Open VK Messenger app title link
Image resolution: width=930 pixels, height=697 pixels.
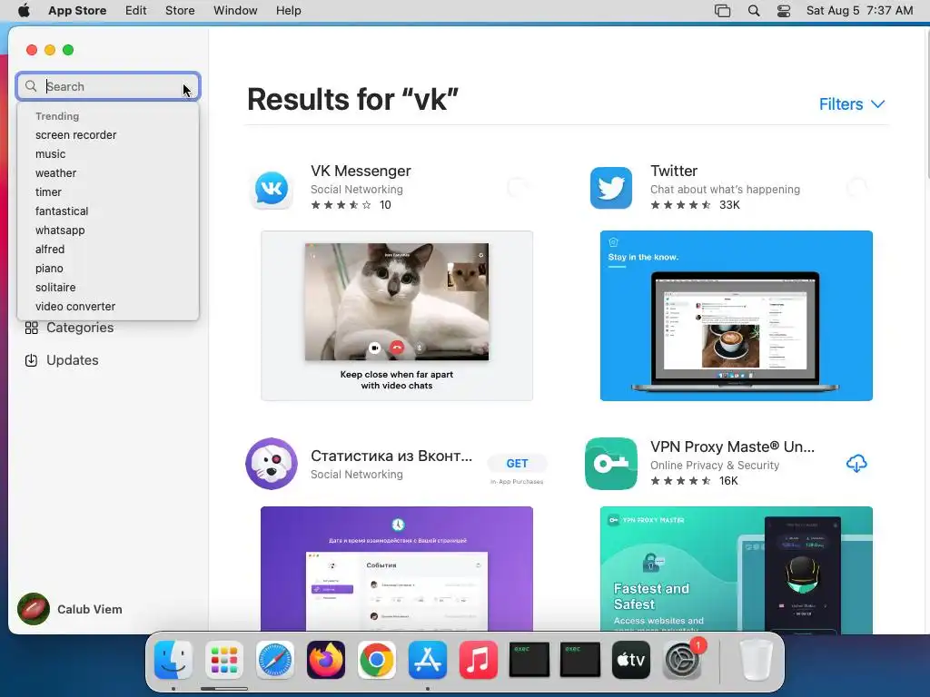(361, 171)
